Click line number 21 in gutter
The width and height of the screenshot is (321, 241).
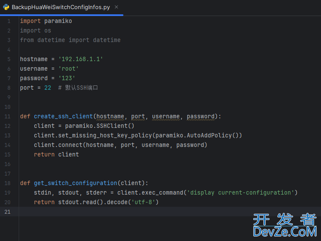7,212
